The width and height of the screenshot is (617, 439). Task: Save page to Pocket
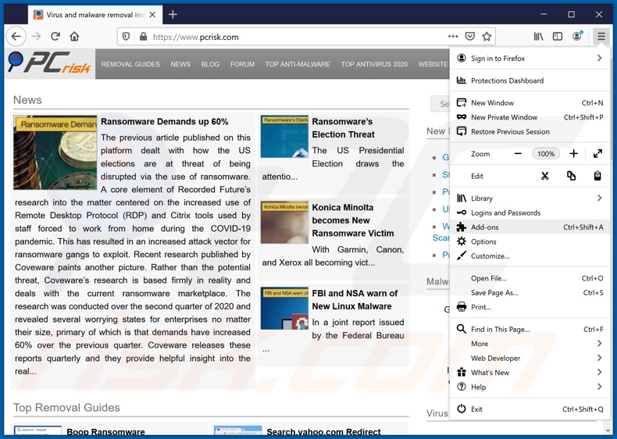(470, 36)
